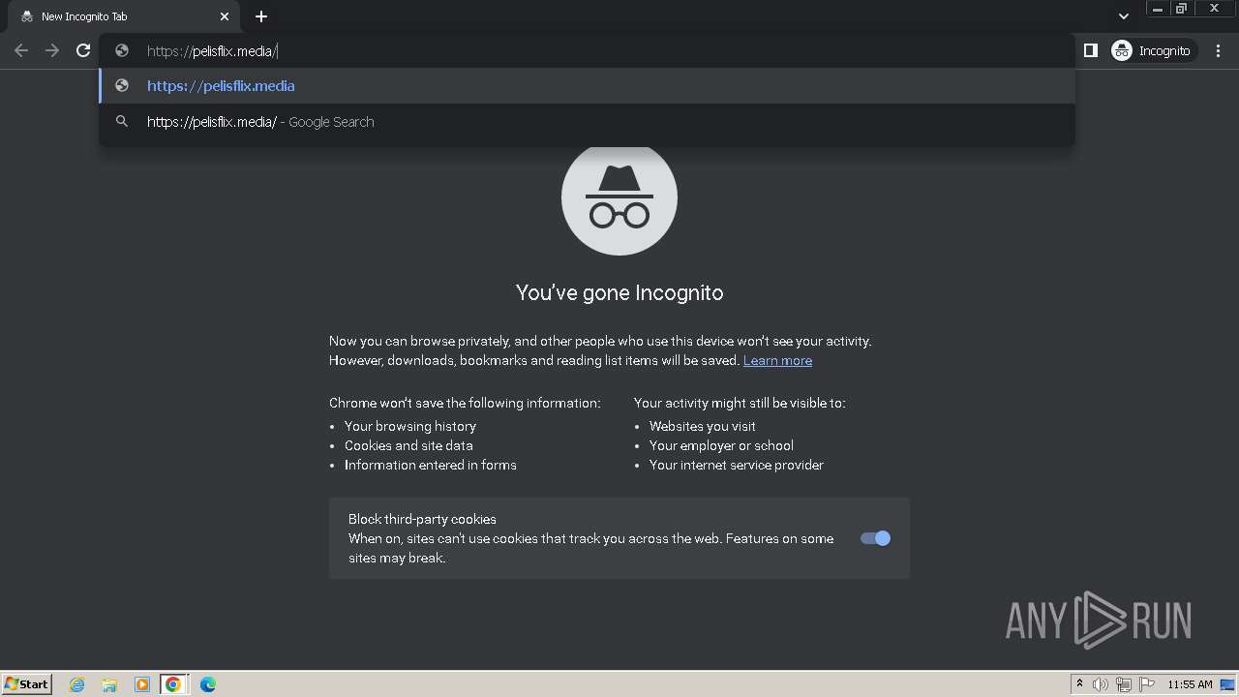Click the 11:55 AM clock
This screenshot has width=1239, height=697.
1190,684
